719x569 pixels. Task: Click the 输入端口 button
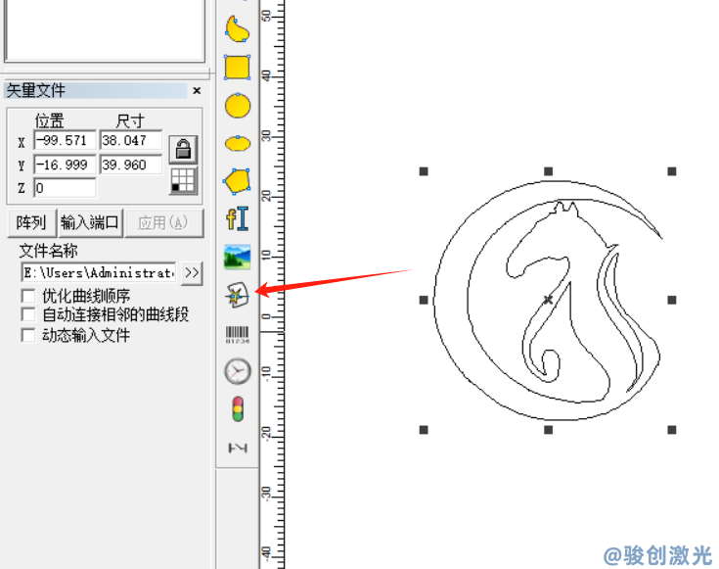tap(90, 223)
